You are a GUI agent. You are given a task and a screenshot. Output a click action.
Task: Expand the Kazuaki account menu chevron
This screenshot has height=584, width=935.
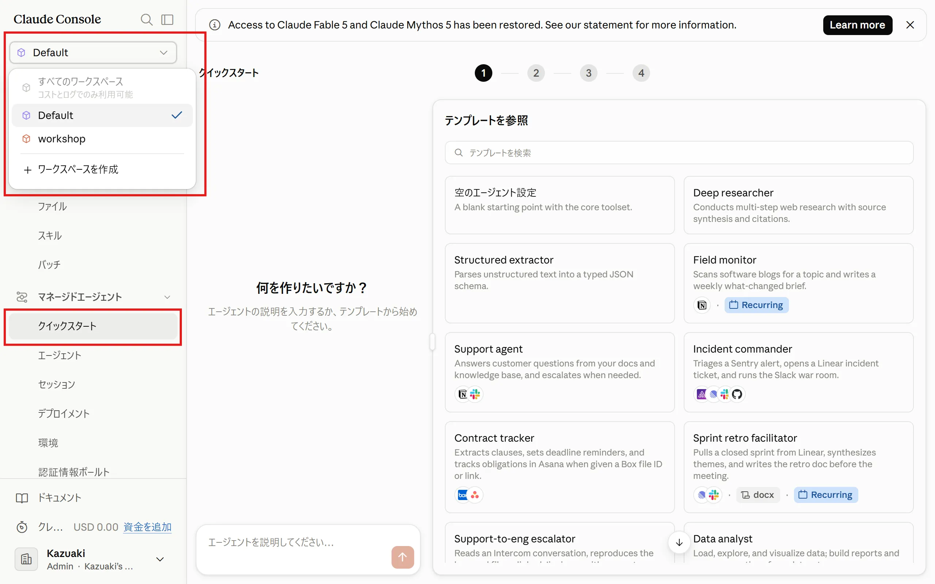(160, 559)
